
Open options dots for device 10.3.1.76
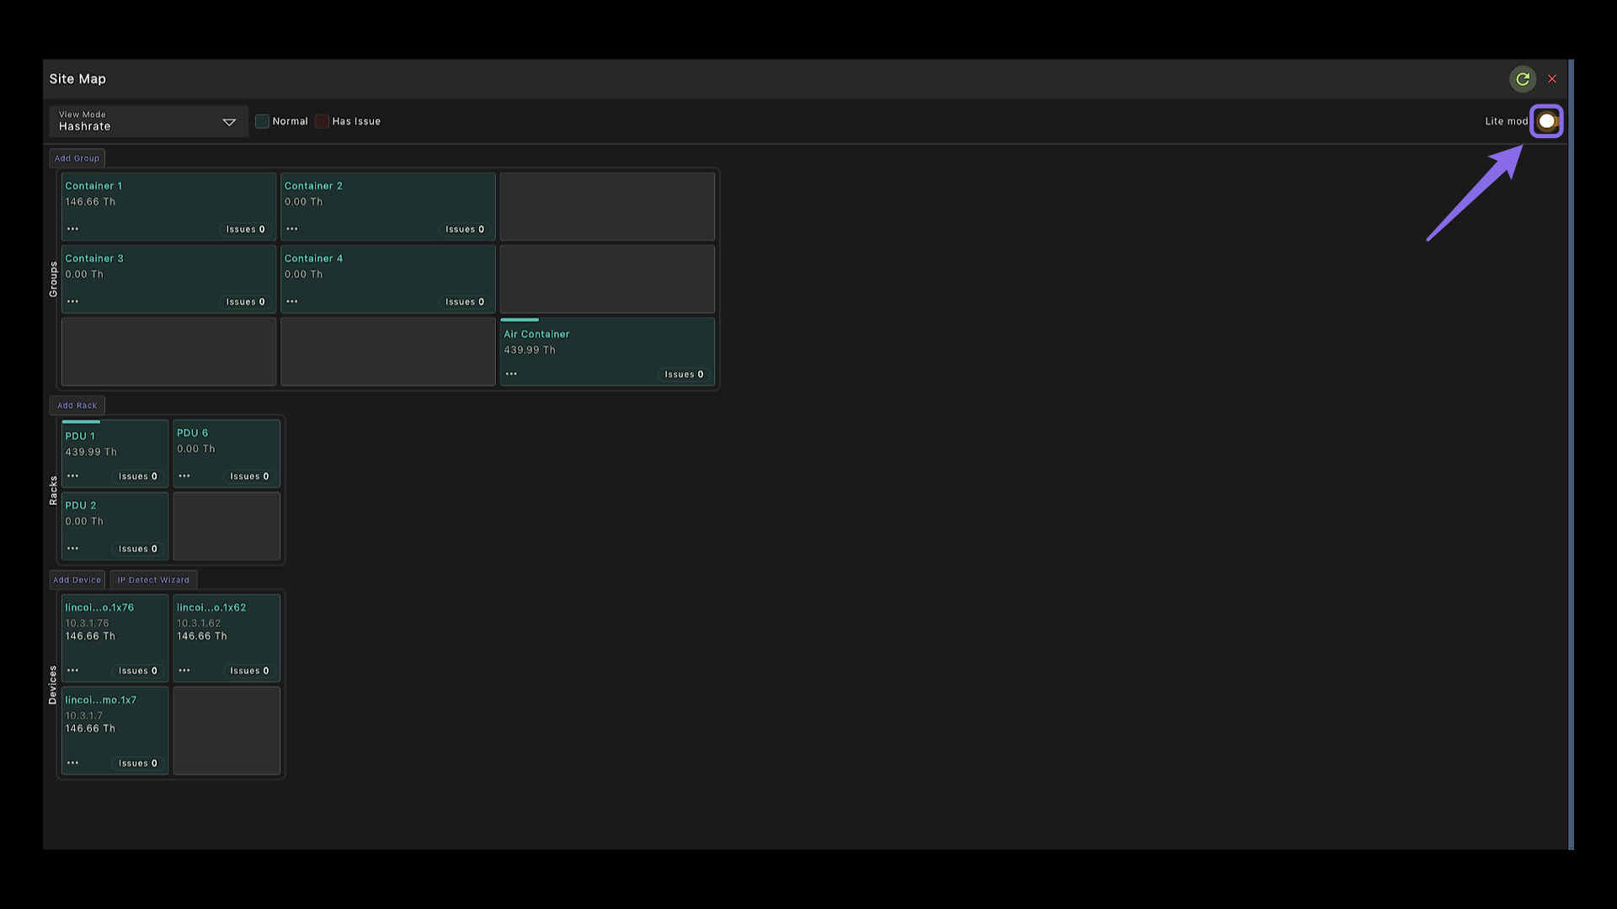tap(72, 671)
